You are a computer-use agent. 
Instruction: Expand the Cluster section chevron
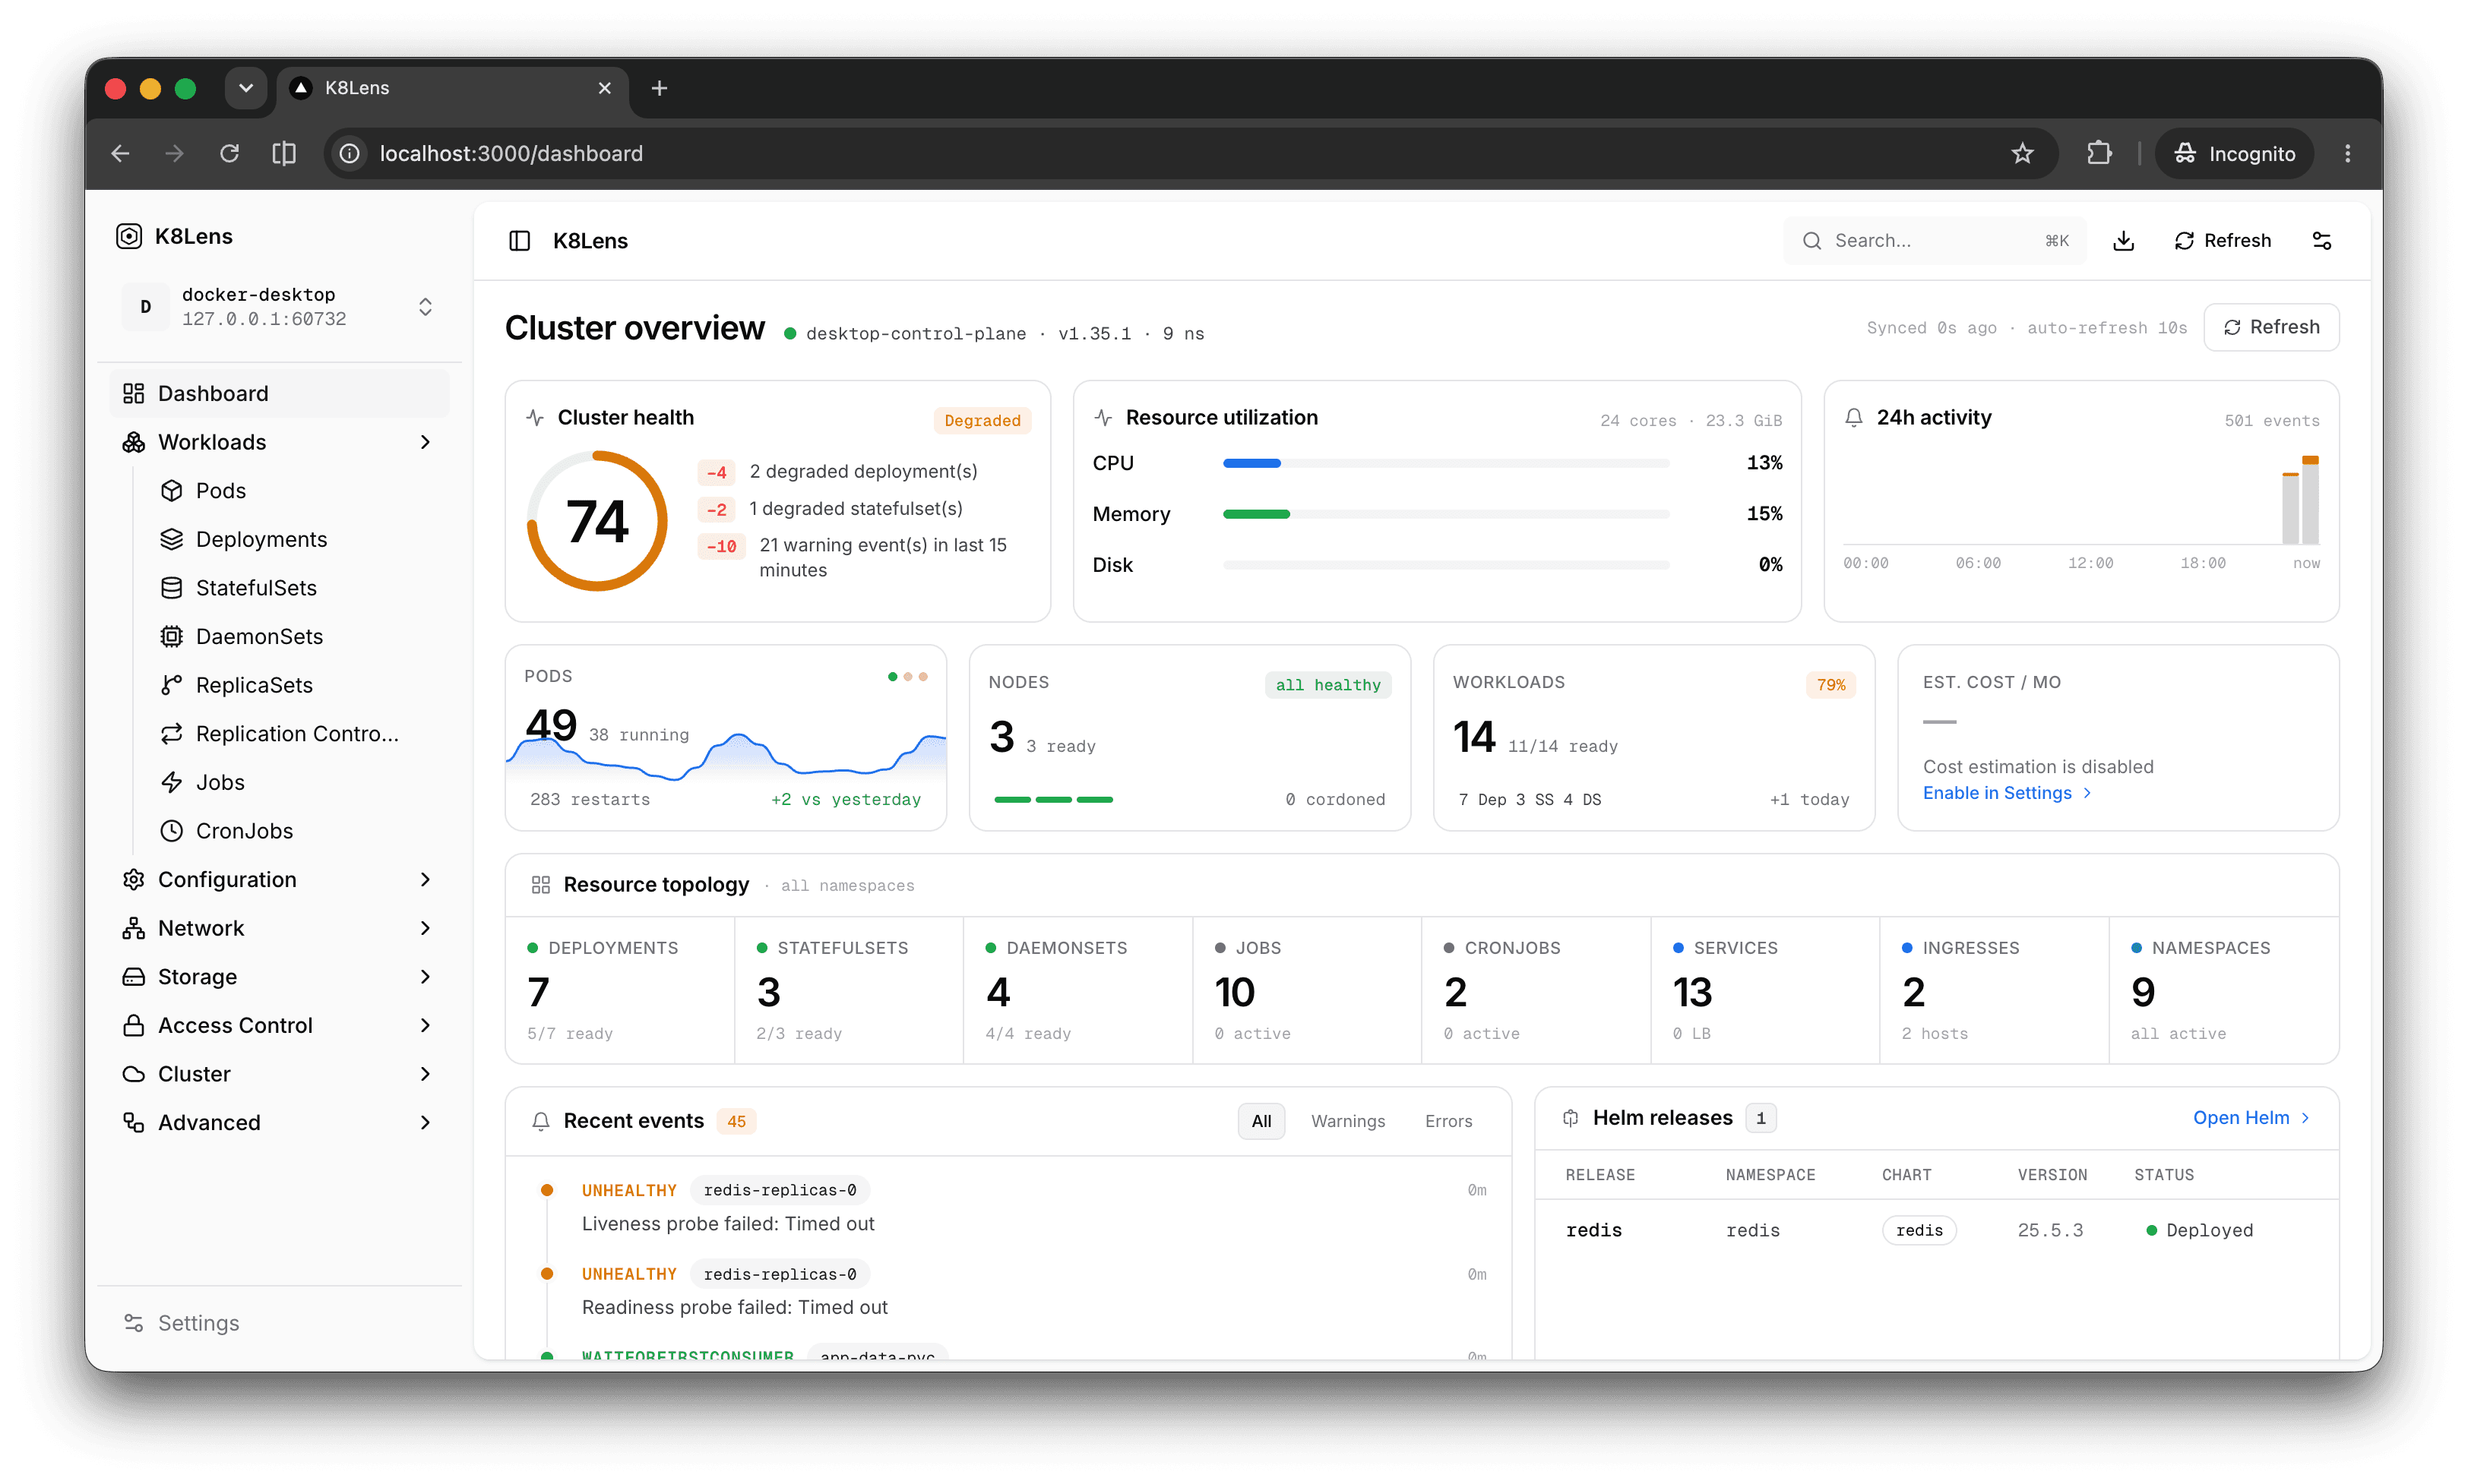tap(426, 1074)
